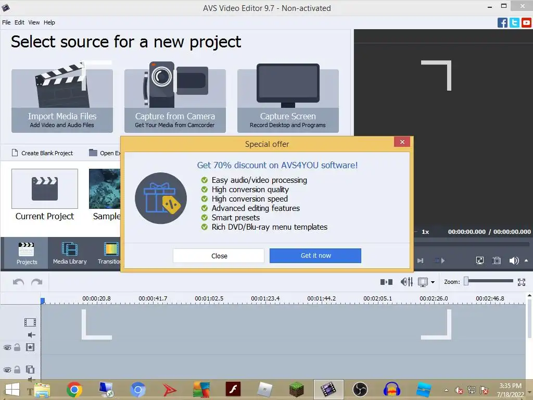Image resolution: width=533 pixels, height=400 pixels.
Task: Click the system tray volume icon
Action: (x=459, y=391)
